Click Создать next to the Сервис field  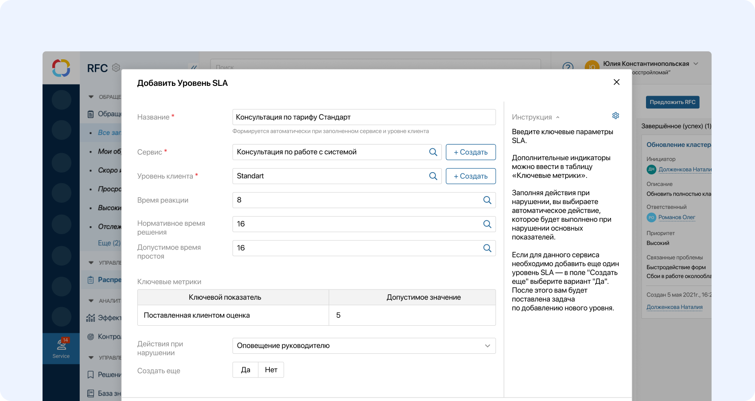click(x=471, y=152)
